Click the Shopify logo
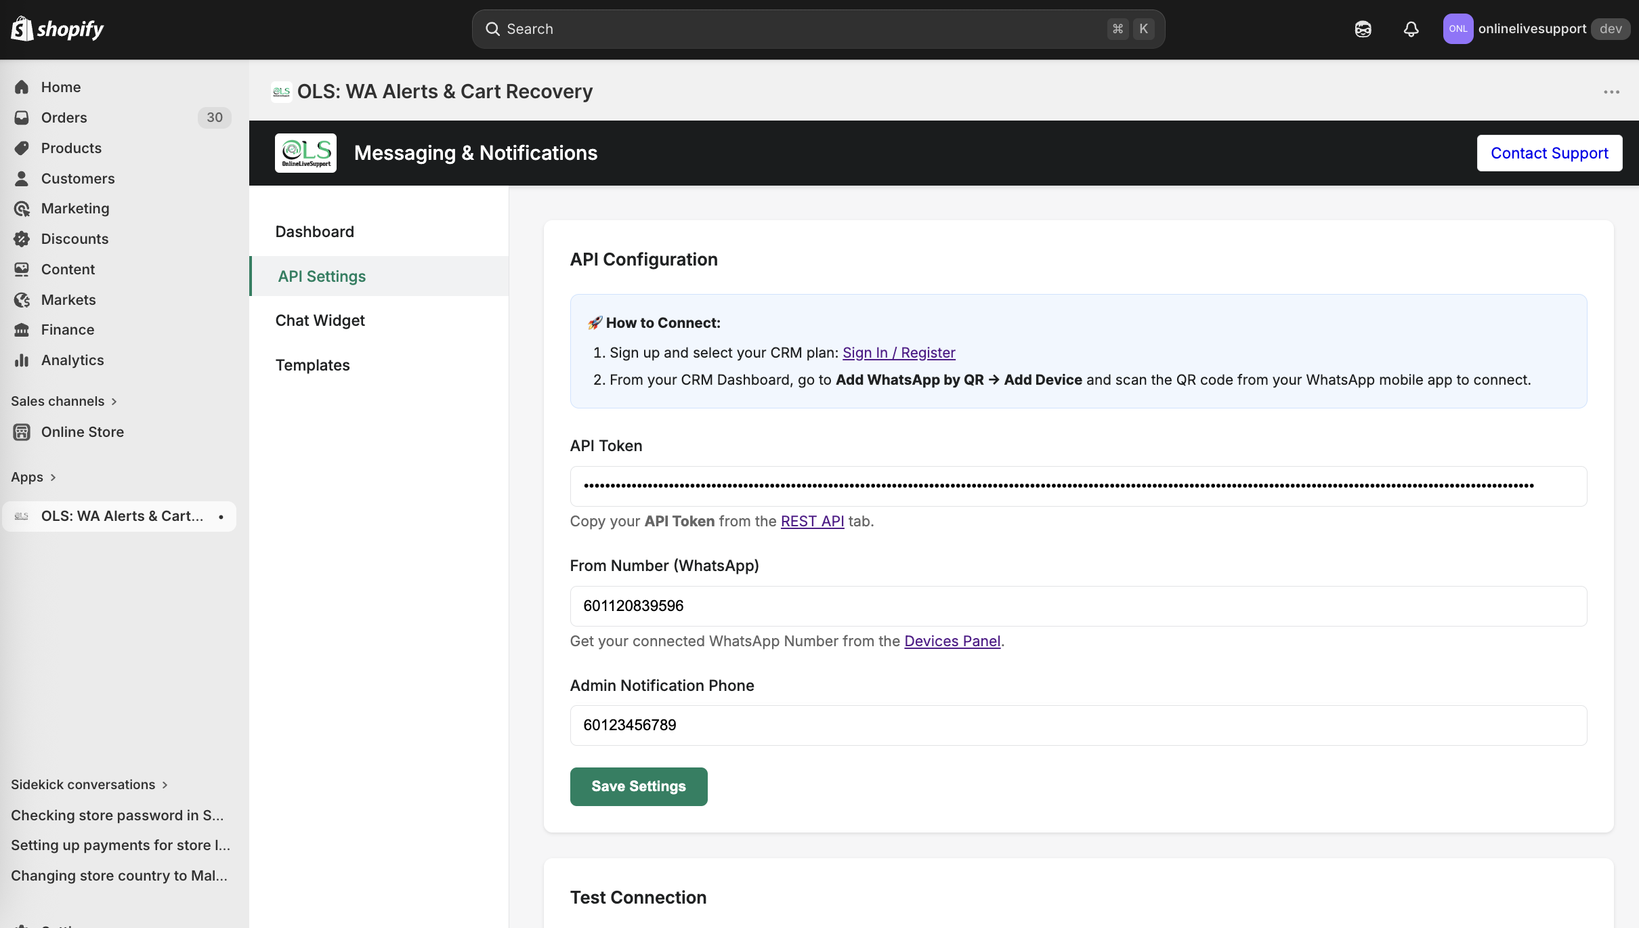Viewport: 1639px width, 928px height. pyautogui.click(x=57, y=29)
